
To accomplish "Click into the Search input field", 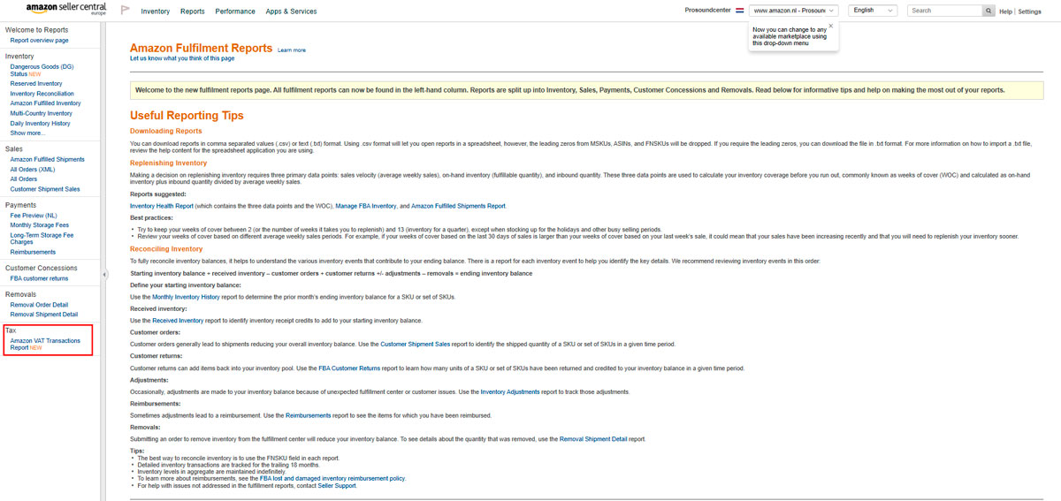I will pyautogui.click(x=944, y=11).
